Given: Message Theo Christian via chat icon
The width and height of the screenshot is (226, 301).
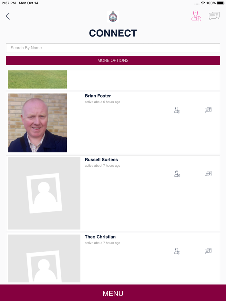Looking at the screenshot, I should 208,251.
